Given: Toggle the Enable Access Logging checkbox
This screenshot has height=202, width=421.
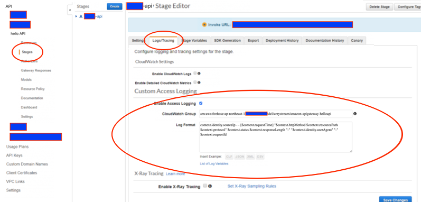Looking at the screenshot, I should pos(201,103).
